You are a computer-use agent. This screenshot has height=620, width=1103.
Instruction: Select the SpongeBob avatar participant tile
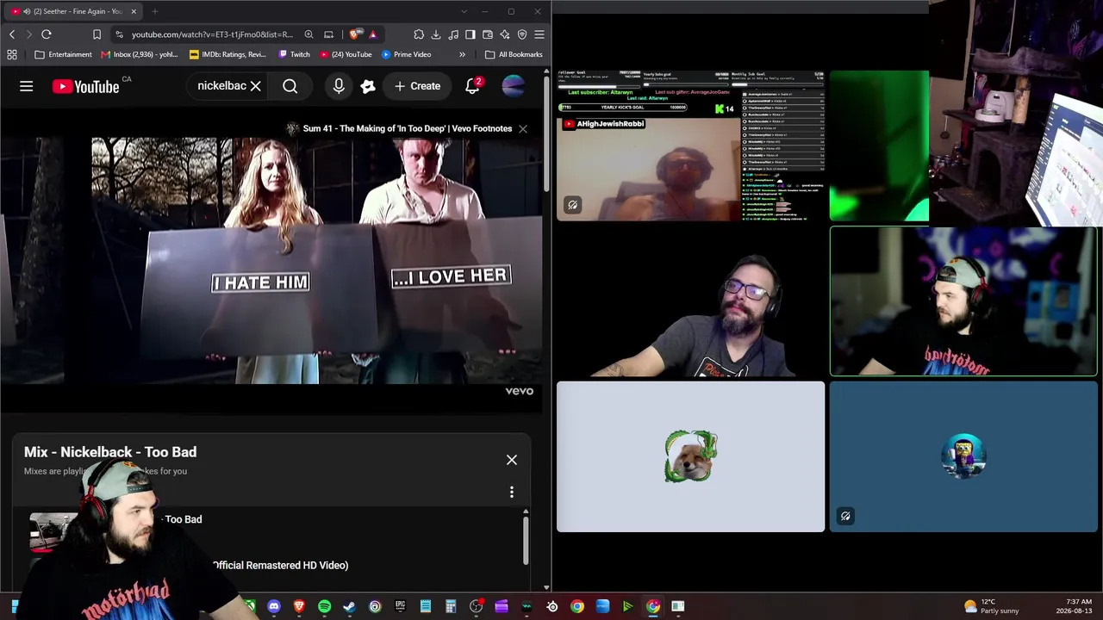(x=963, y=456)
